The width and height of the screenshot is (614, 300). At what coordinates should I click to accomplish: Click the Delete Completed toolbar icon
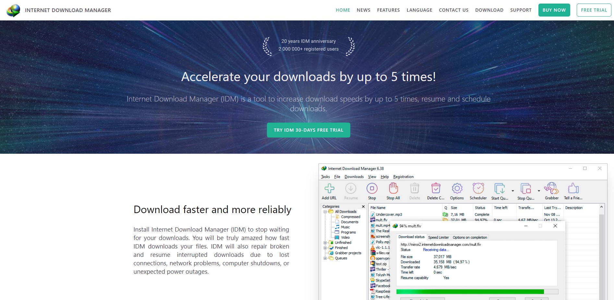tap(436, 188)
